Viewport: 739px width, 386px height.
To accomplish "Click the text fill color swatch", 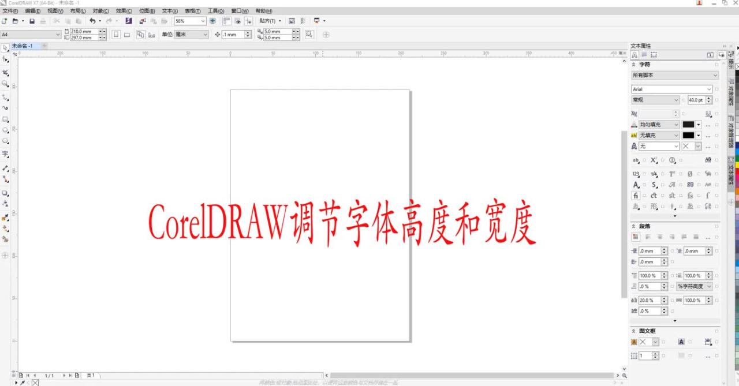I will tap(688, 125).
